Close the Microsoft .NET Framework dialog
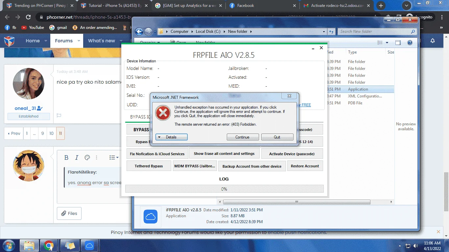This screenshot has width=449, height=252. click(x=289, y=96)
